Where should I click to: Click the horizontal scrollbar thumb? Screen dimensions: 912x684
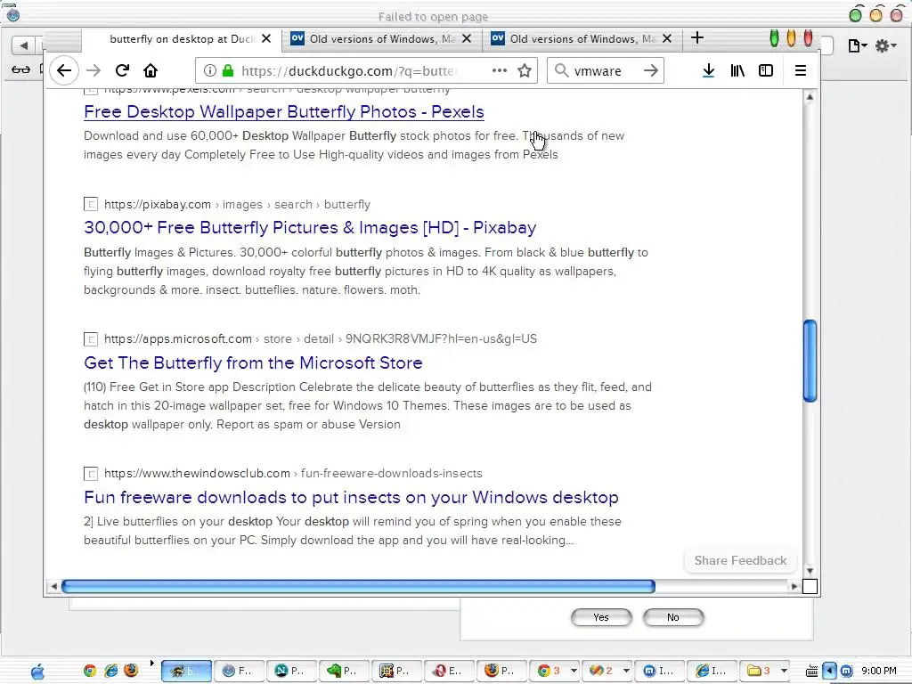(x=358, y=586)
